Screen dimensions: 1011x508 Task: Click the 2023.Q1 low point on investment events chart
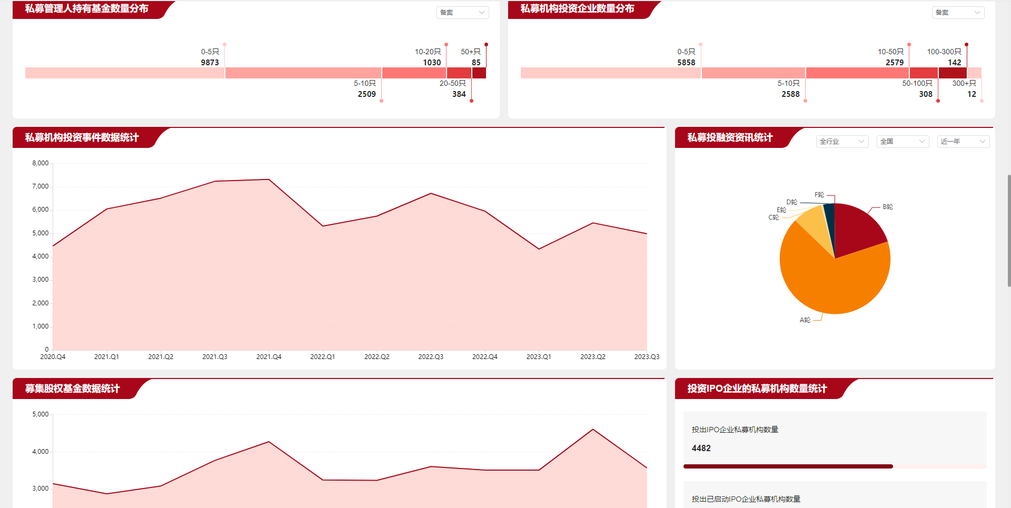pos(539,249)
